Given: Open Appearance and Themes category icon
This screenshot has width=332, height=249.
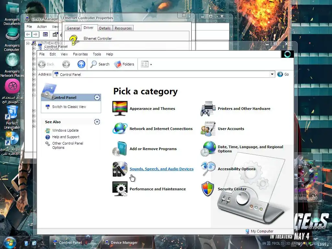Looking at the screenshot, I should click(x=120, y=108).
